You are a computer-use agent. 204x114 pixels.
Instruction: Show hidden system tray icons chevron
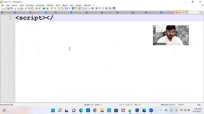click(161, 111)
